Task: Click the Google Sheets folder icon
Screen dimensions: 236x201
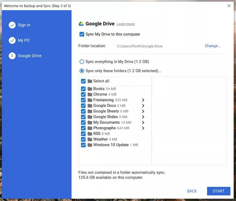Action: click(90, 111)
